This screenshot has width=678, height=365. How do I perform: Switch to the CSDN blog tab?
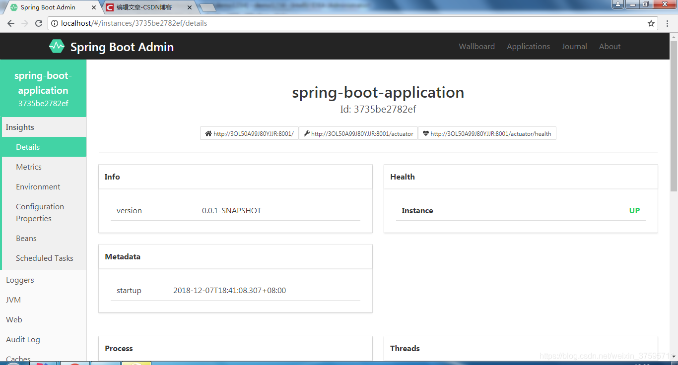149,7
